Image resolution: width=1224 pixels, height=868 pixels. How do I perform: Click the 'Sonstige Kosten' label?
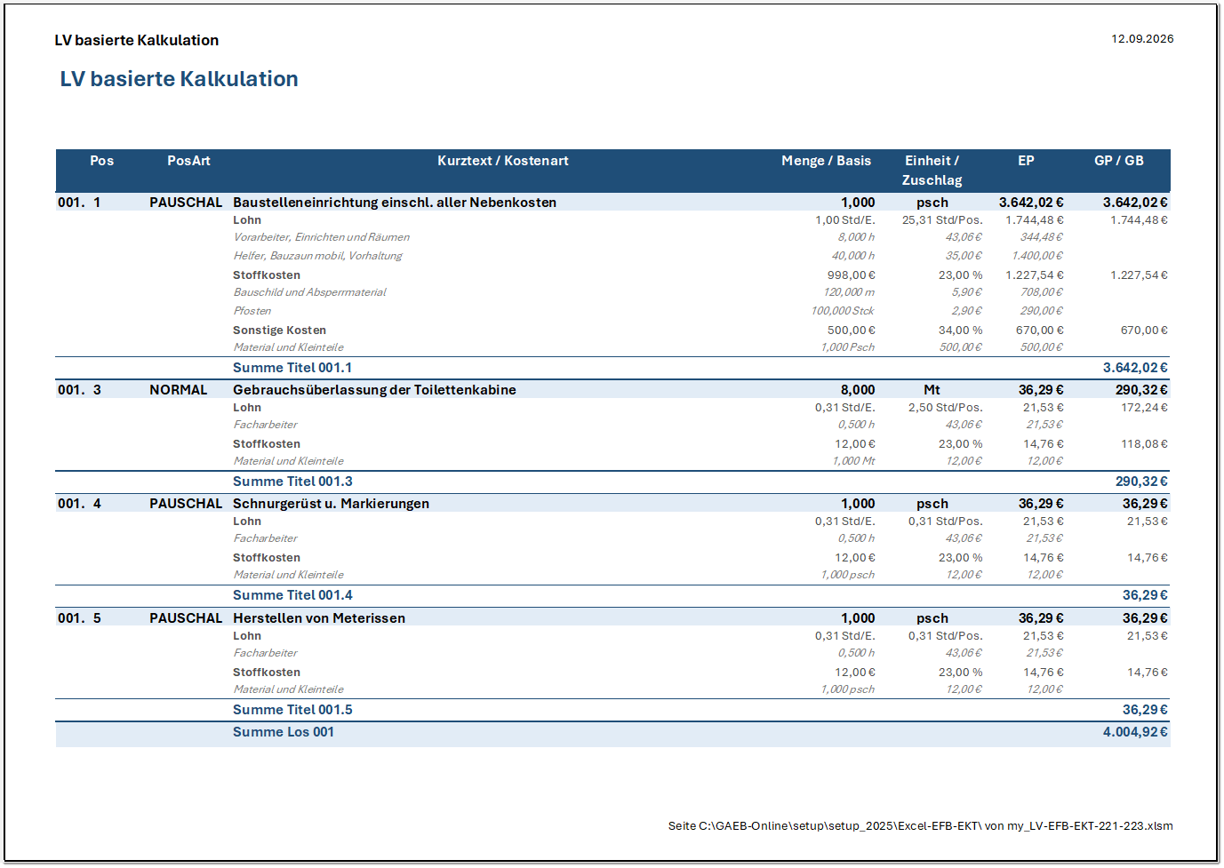point(279,330)
